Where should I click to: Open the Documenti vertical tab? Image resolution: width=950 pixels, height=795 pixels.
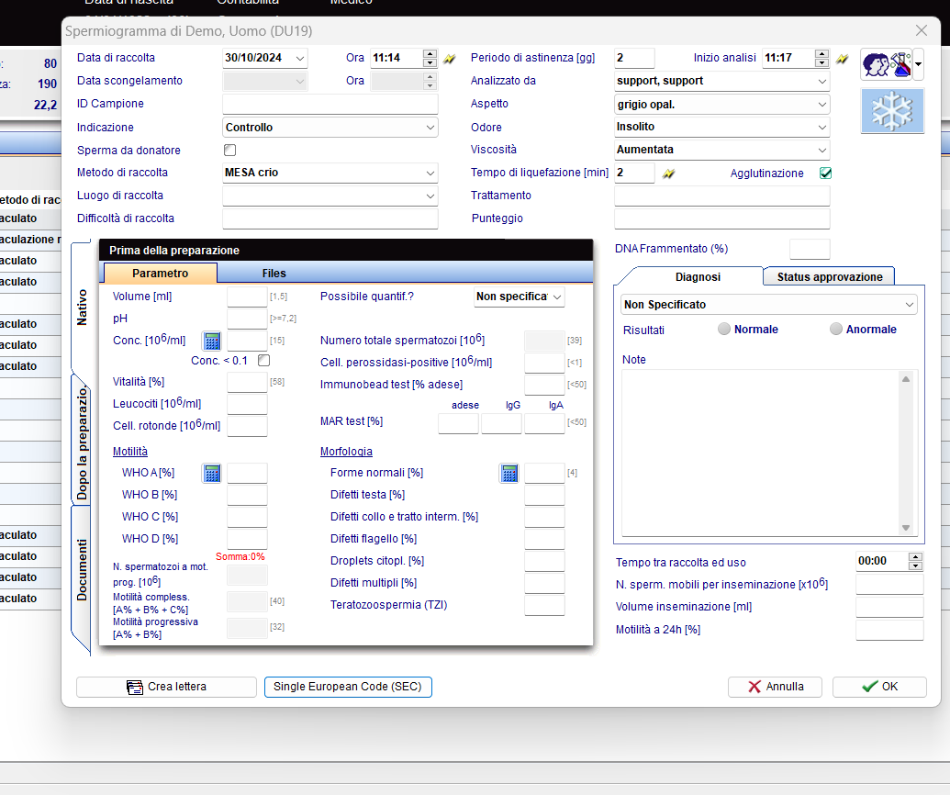(x=81, y=569)
